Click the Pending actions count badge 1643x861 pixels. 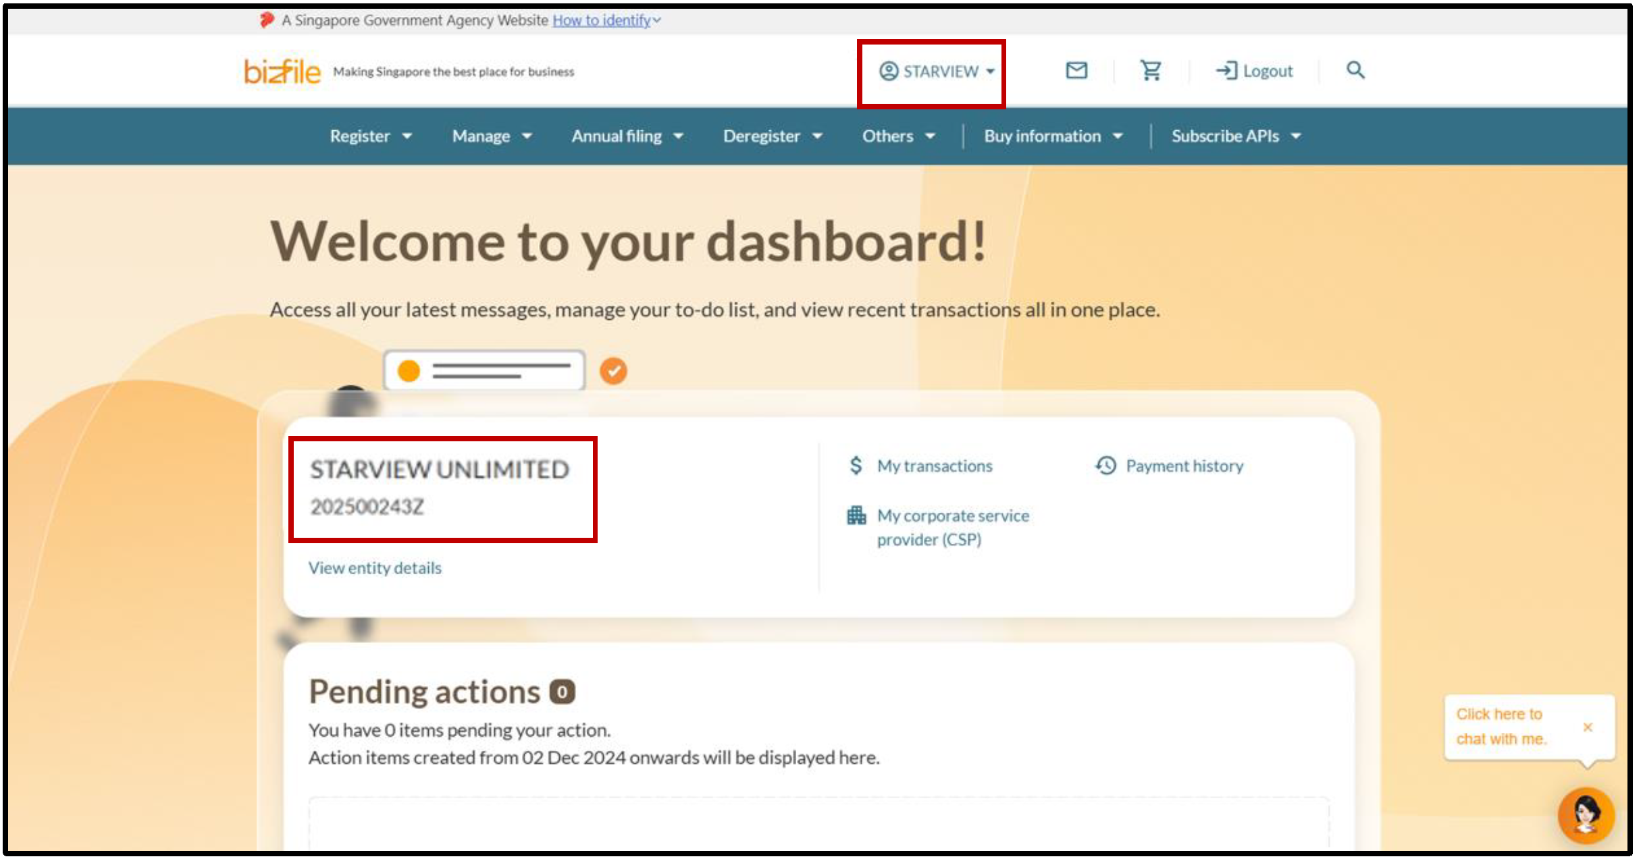click(562, 692)
